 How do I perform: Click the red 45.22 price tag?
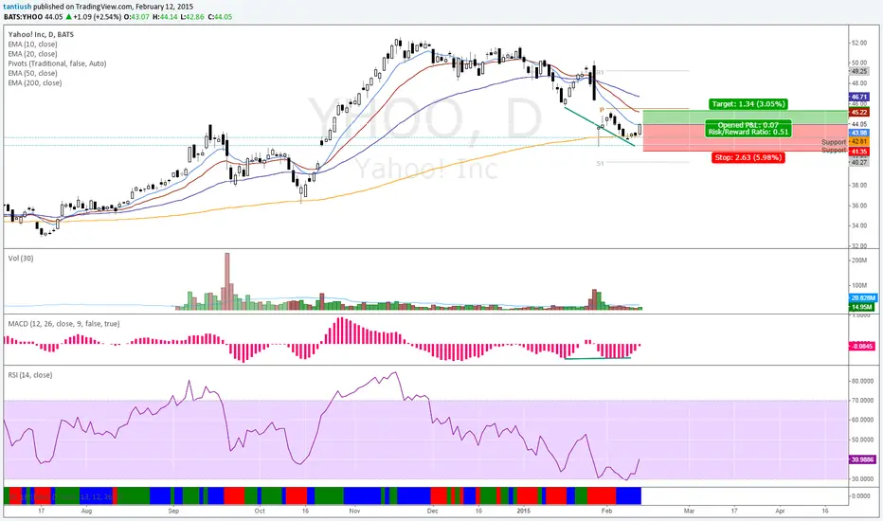pos(858,113)
